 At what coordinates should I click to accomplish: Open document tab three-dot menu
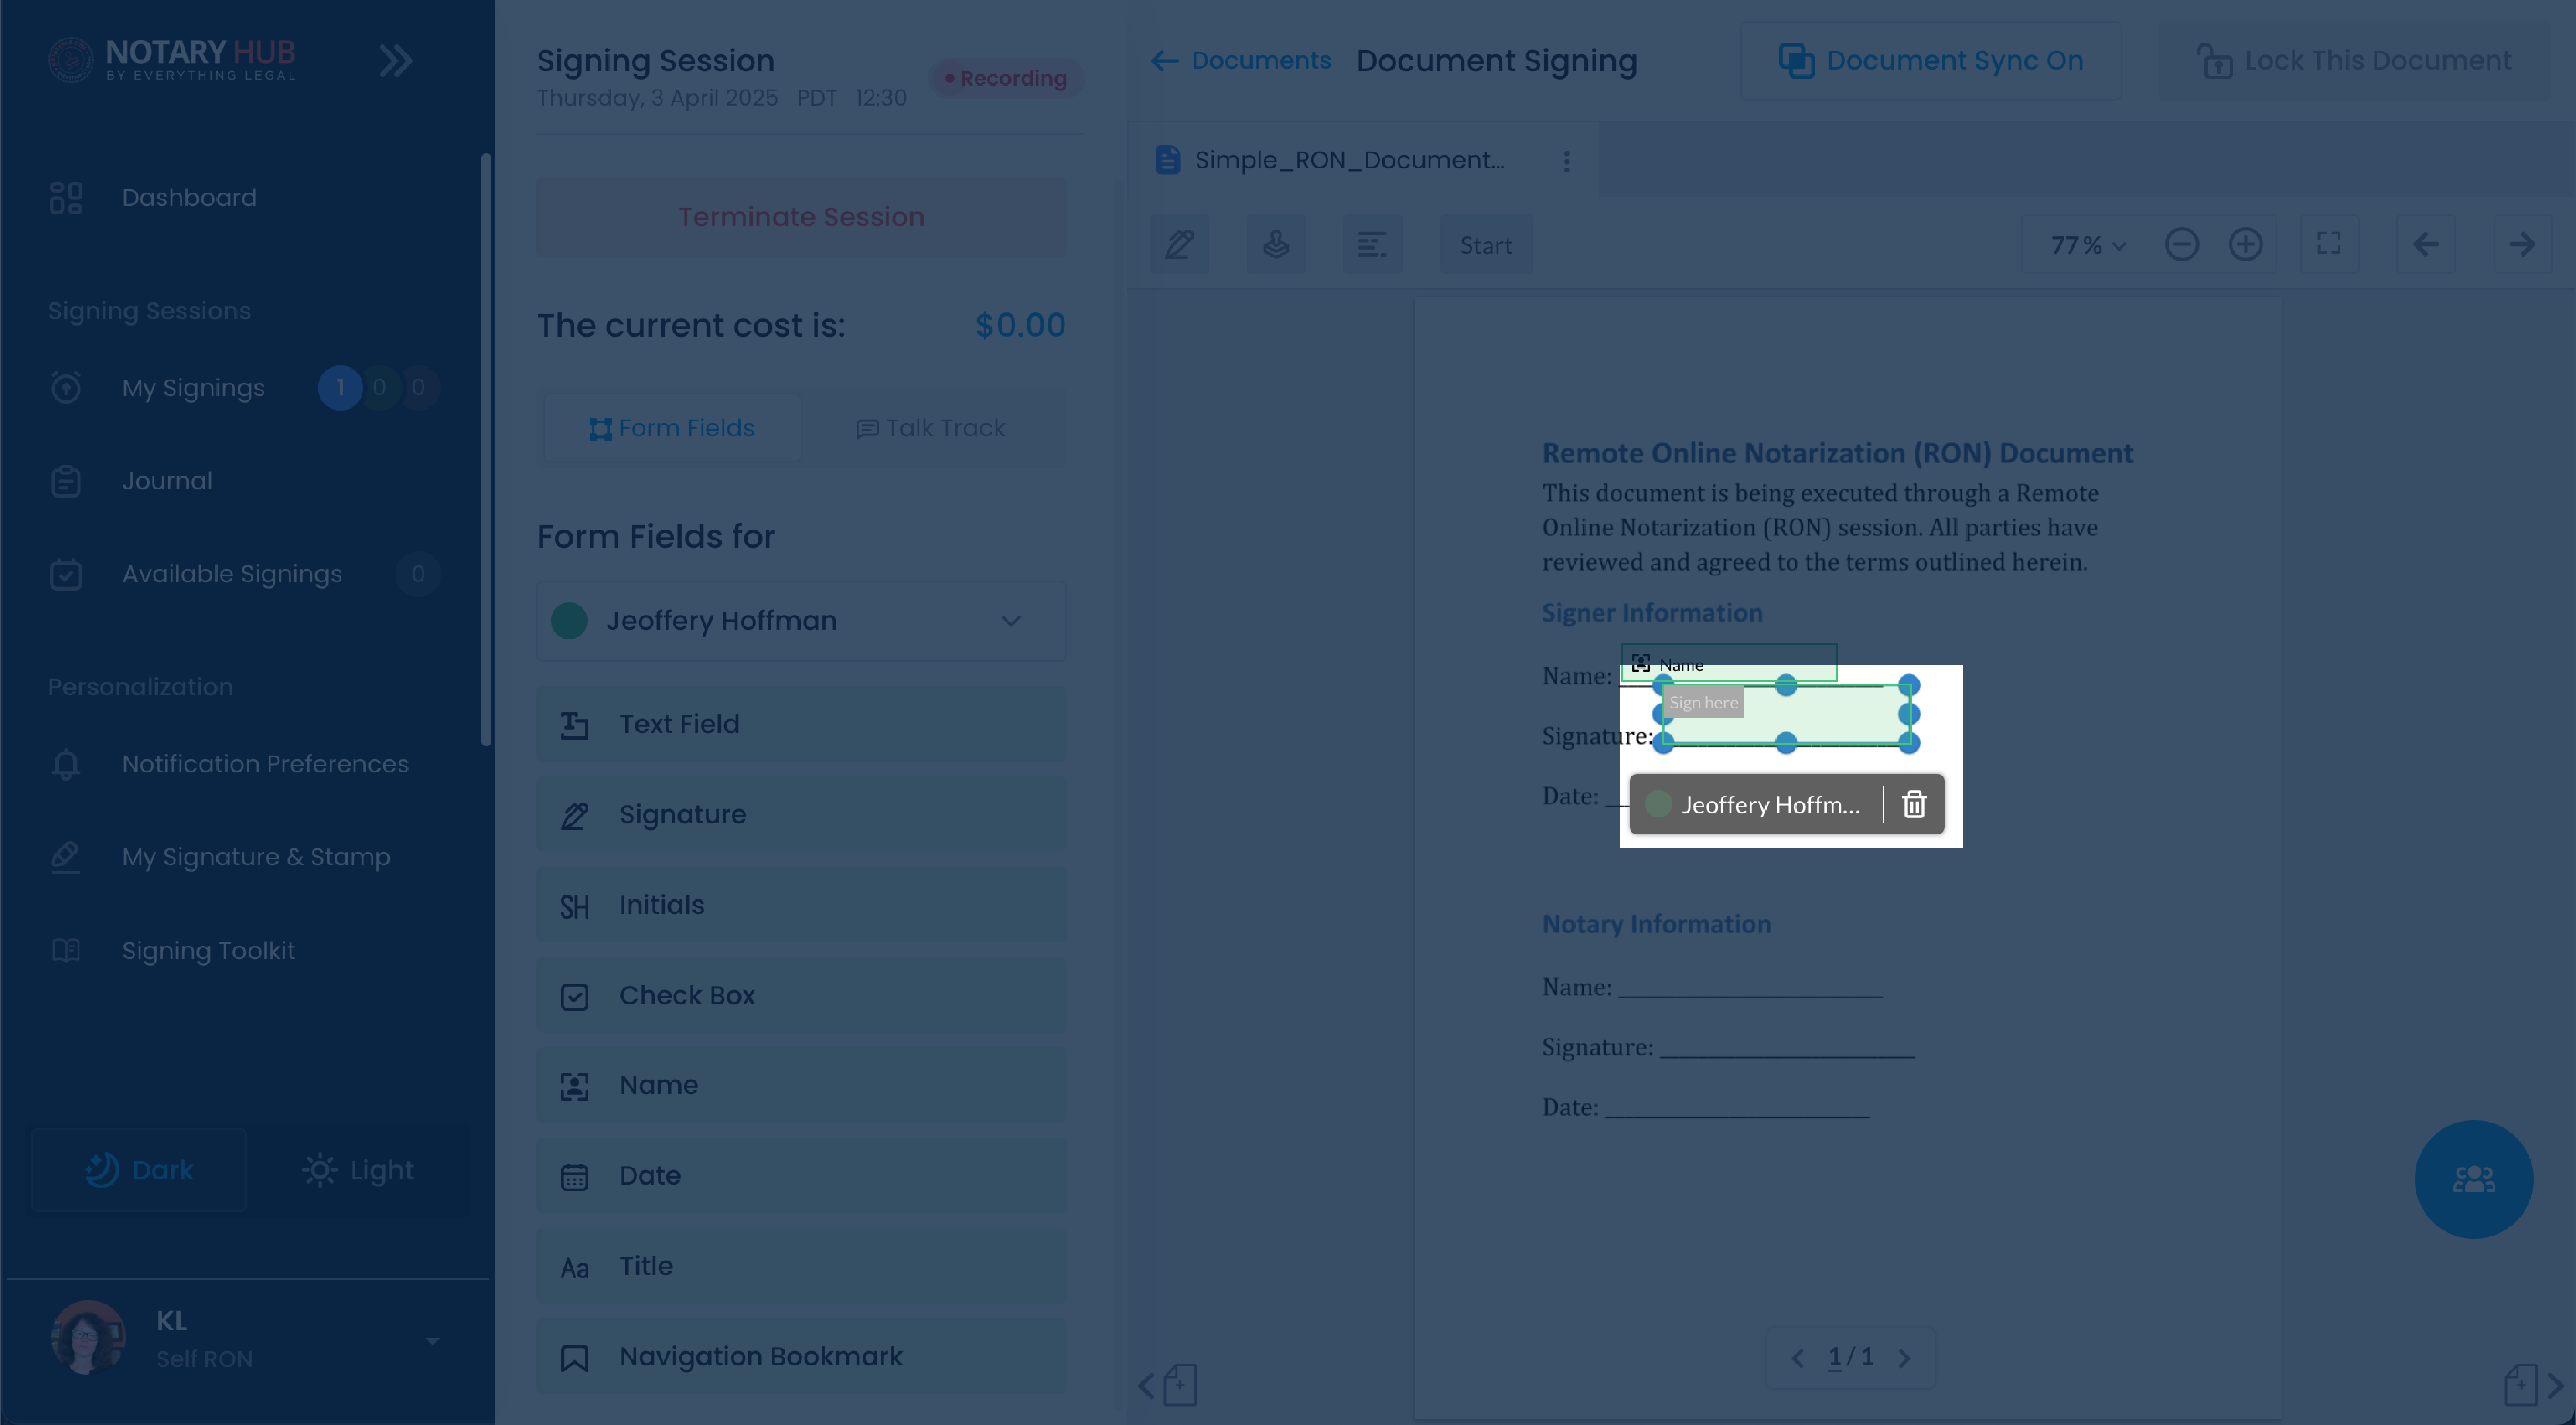click(x=1567, y=161)
